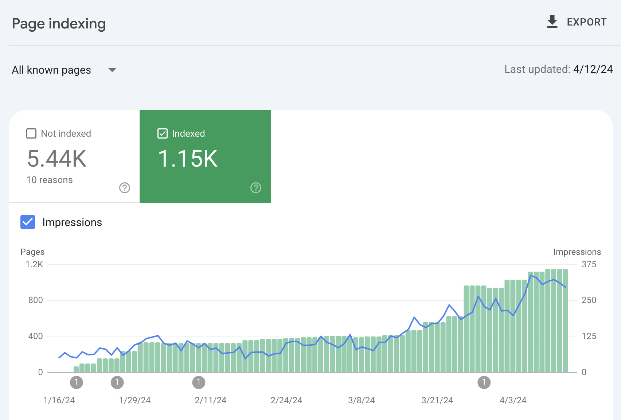Click the export download arrow icon

(552, 22)
